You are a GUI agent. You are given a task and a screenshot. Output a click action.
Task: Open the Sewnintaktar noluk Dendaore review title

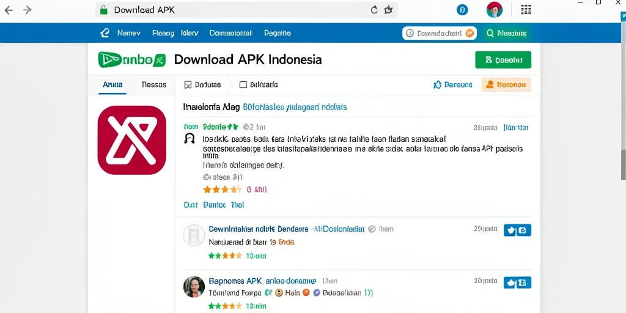(x=259, y=229)
